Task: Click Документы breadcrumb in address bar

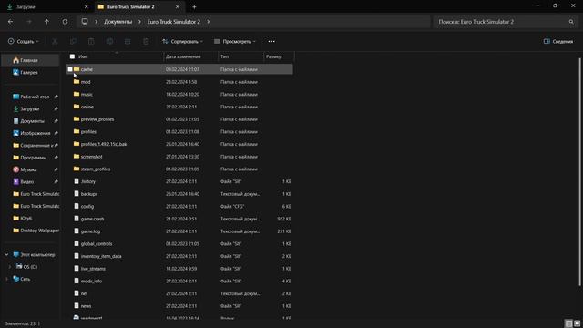Action: tap(118, 22)
